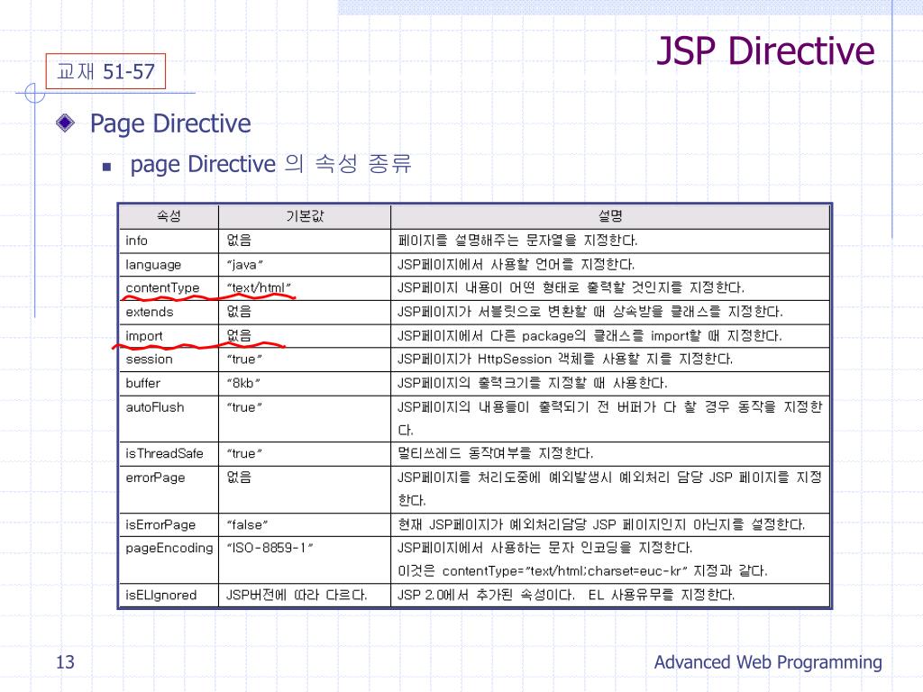This screenshot has width=923, height=692.
Task: Select the language attribute cell
Action: tap(169, 265)
